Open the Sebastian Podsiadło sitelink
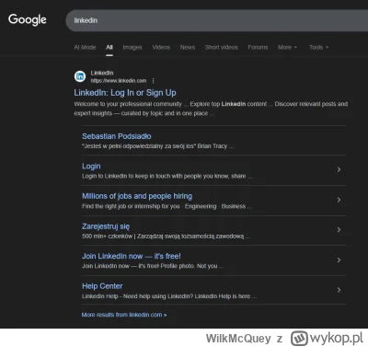The width and height of the screenshot is (368, 347). coord(117,136)
